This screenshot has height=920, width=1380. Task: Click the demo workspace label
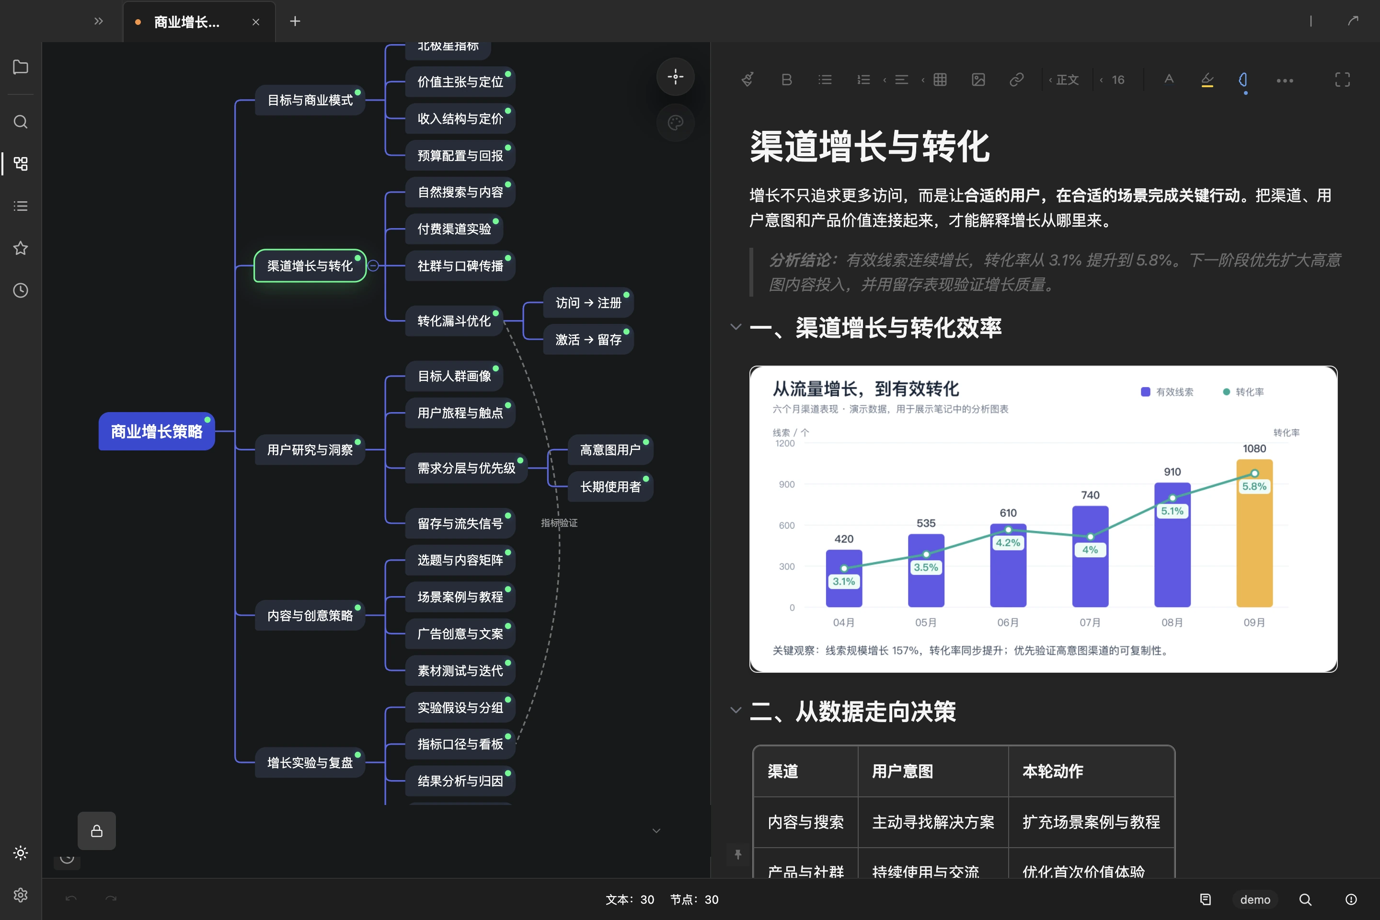click(x=1255, y=899)
